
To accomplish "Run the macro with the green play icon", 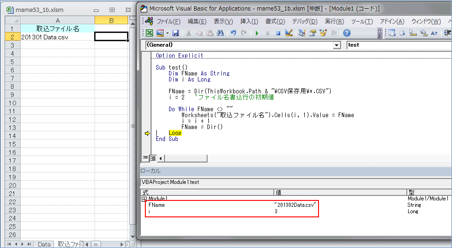I will (257, 33).
